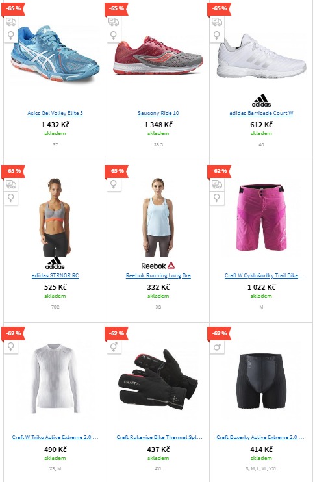Click the delivery truck icon on adidas Barricade Court W
The height and width of the screenshot is (482, 315).
click(217, 22)
